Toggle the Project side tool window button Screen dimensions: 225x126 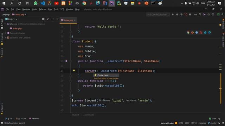2,24
